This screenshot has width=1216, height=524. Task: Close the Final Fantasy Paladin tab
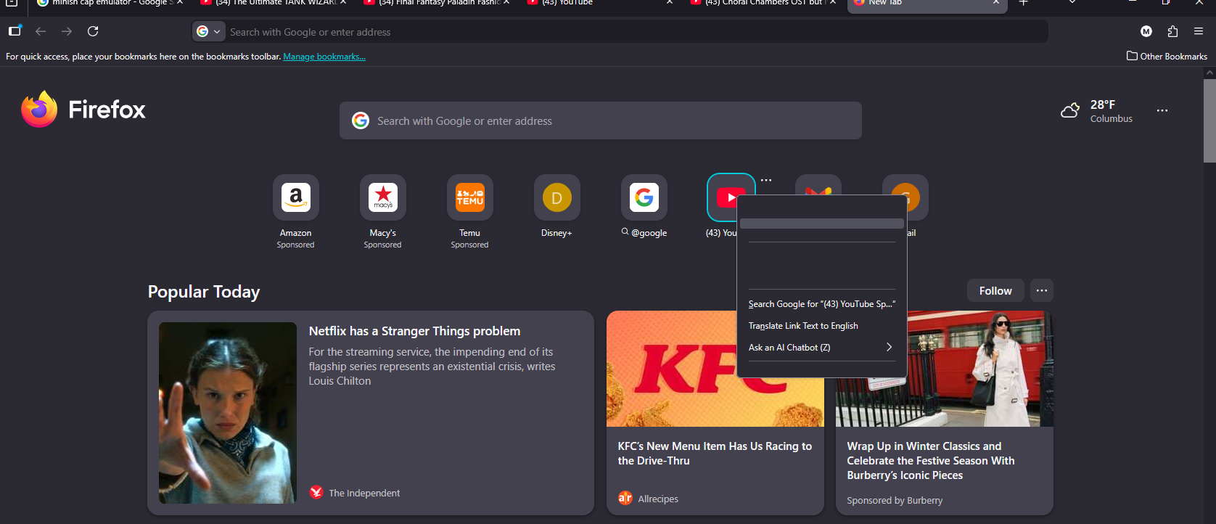coord(506,3)
